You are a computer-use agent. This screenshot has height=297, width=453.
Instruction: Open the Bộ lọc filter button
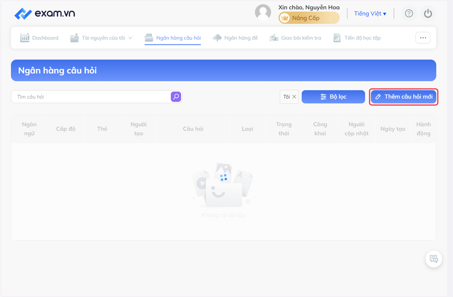333,97
